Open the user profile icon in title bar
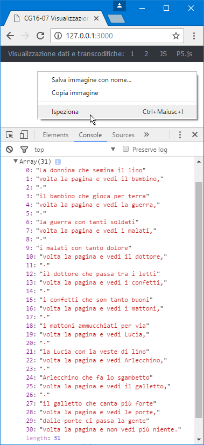Viewport: 204px width, 445px height. click(x=119, y=5)
